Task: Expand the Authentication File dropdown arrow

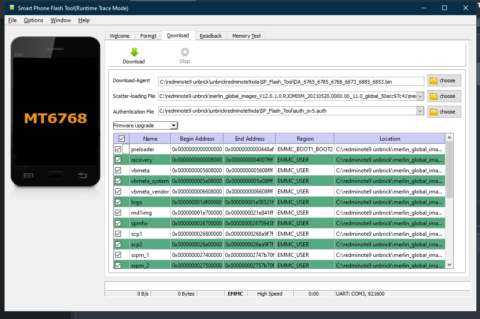Action: [420, 111]
